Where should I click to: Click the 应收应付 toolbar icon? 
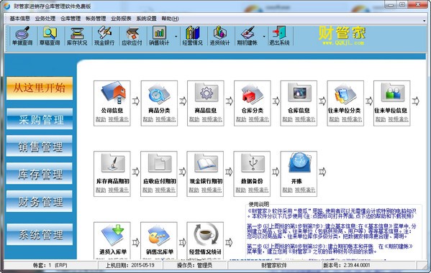[x=132, y=36]
